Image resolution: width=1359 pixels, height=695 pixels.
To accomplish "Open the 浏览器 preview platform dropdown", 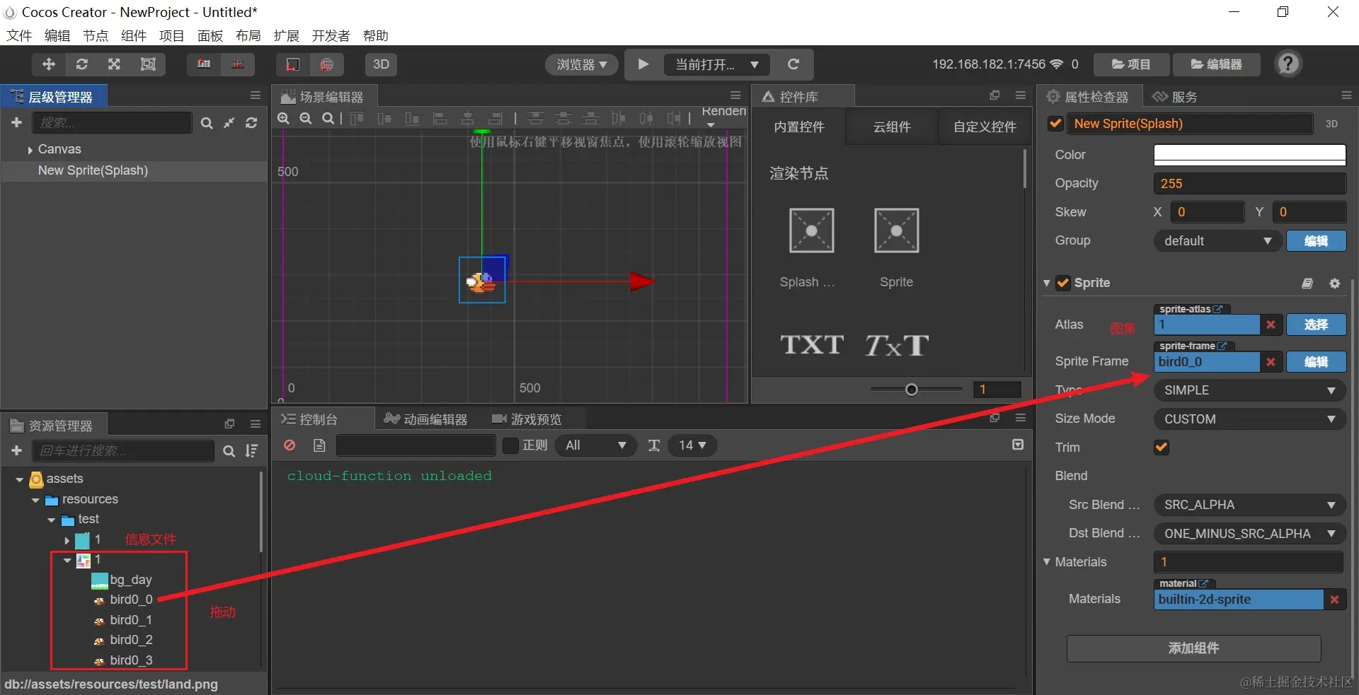I will tap(582, 64).
